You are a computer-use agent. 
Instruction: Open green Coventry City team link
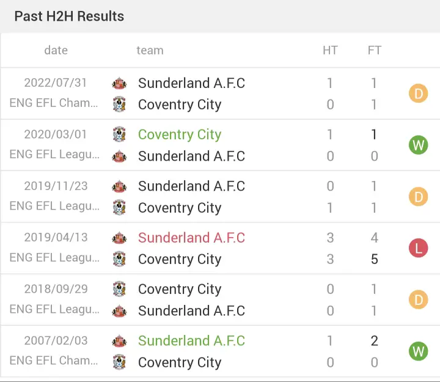tap(180, 134)
